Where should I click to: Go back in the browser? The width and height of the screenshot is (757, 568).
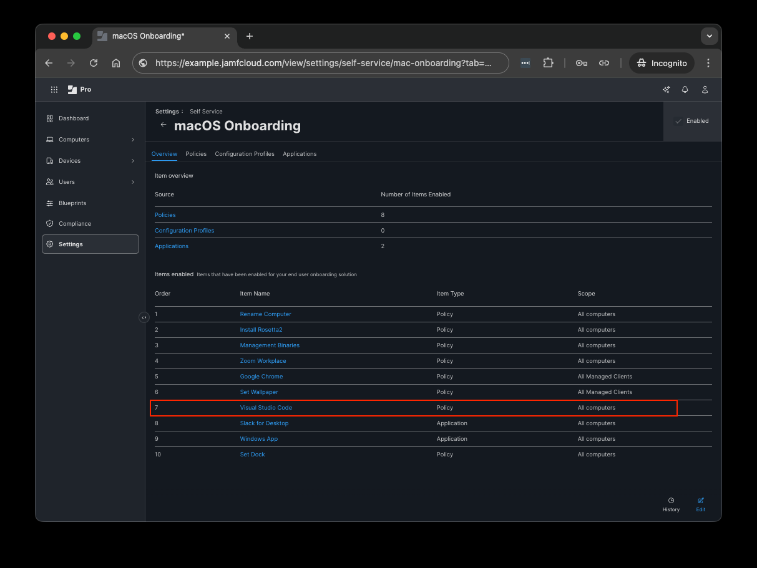[x=49, y=63]
